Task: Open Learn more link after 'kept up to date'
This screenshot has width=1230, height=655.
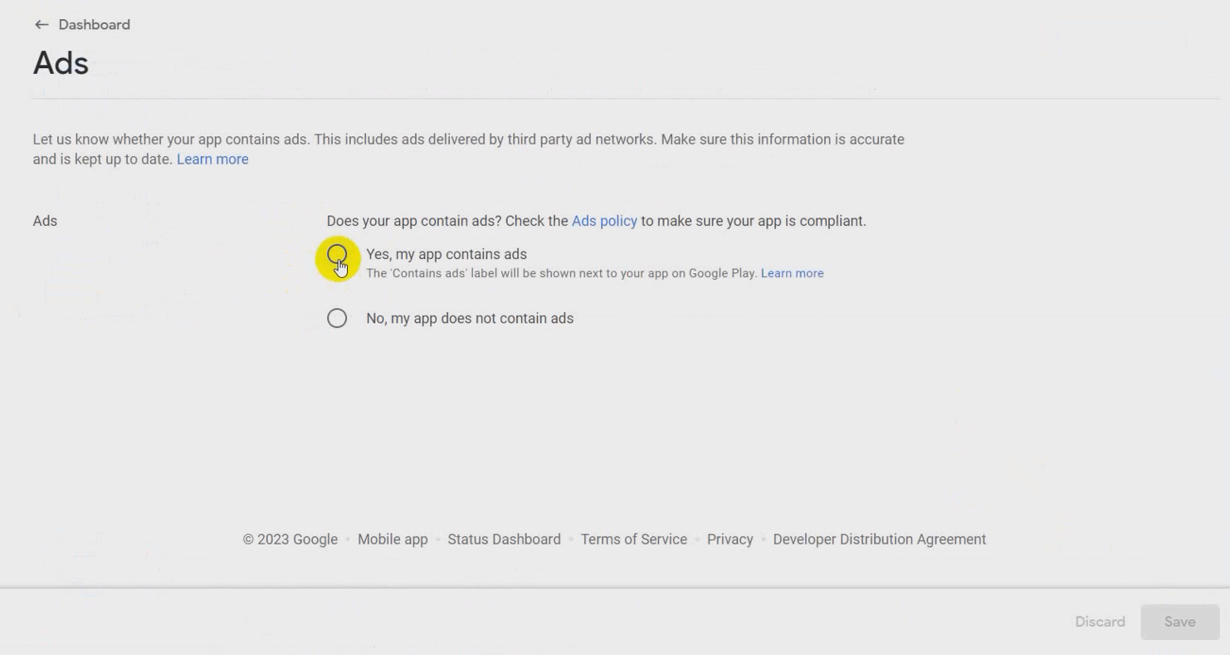Action: click(x=212, y=159)
